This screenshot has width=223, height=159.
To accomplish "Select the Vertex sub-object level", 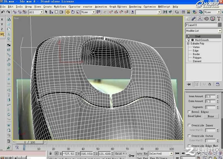I will coord(196,47).
